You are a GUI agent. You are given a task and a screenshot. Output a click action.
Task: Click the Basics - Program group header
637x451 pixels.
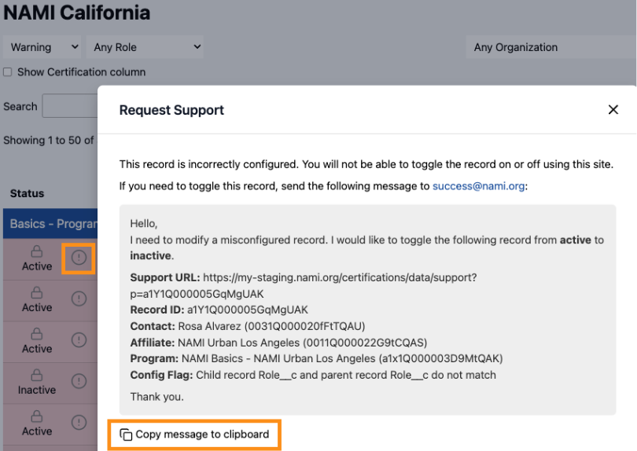(x=50, y=224)
